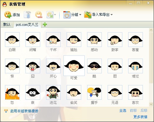Click the 后移 move backward link
This screenshot has width=154, height=122.
tap(144, 111)
